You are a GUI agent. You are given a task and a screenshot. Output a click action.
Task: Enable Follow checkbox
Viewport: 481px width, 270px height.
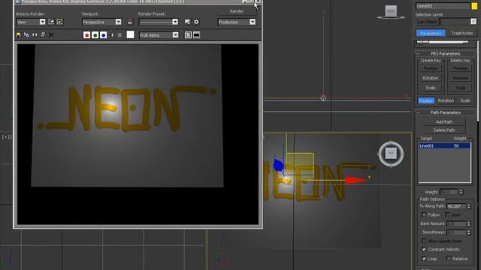pyautogui.click(x=424, y=215)
